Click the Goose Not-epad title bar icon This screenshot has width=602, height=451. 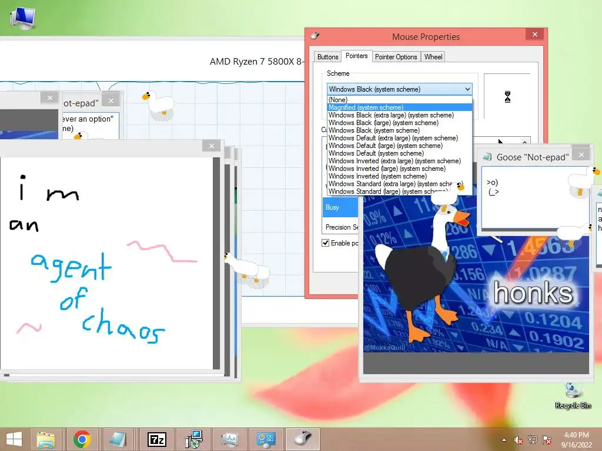[x=487, y=156]
